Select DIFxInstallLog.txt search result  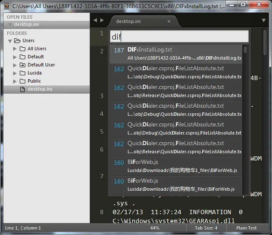(176, 54)
